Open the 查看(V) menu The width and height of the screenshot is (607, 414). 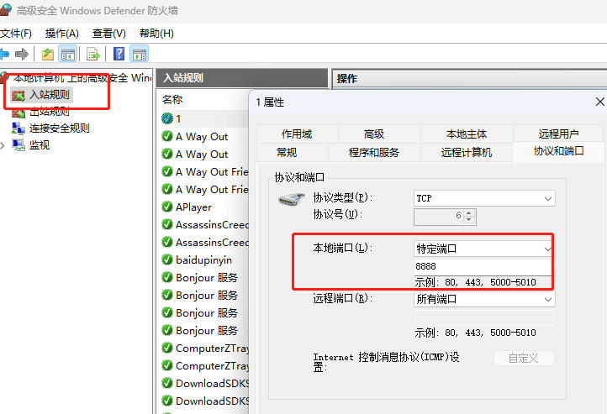pyautogui.click(x=108, y=33)
